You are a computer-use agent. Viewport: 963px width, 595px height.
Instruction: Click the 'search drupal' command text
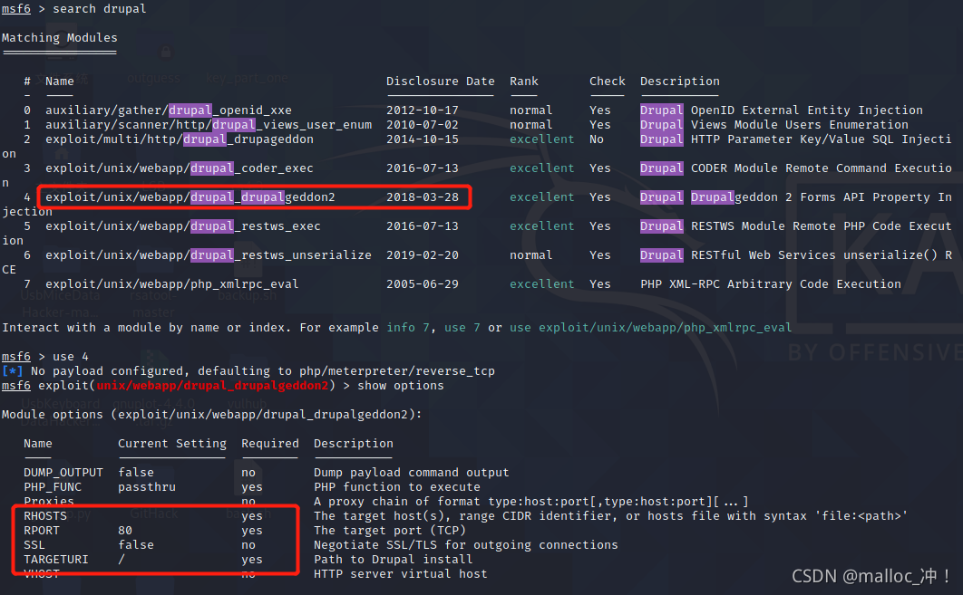100,9
